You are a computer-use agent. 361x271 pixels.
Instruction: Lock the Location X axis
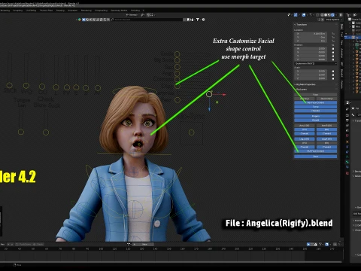point(333,33)
